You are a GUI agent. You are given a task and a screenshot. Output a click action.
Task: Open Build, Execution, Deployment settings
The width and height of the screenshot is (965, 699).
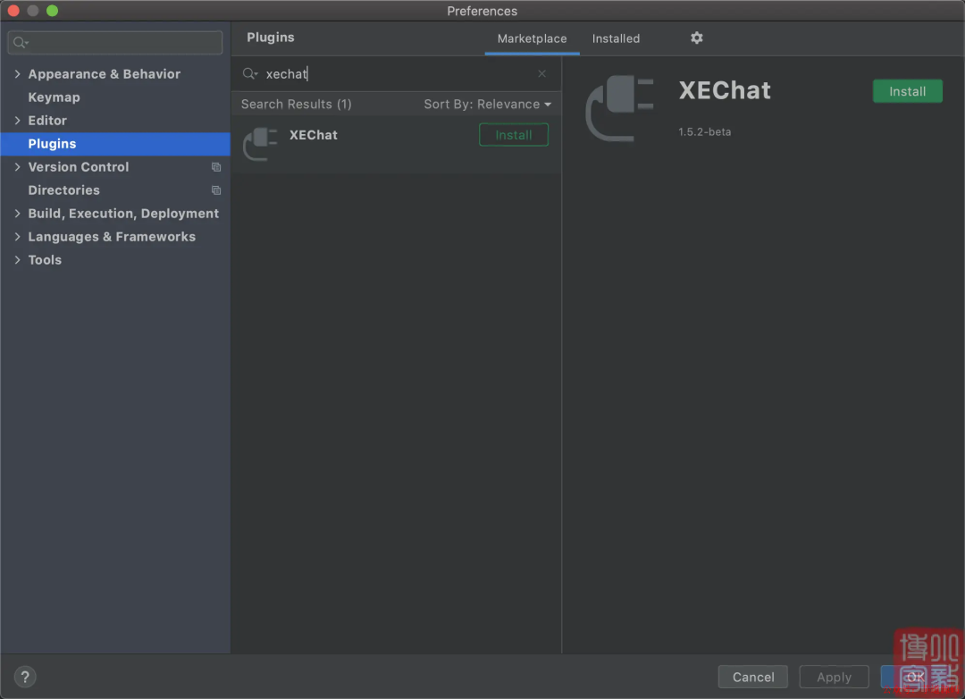123,213
